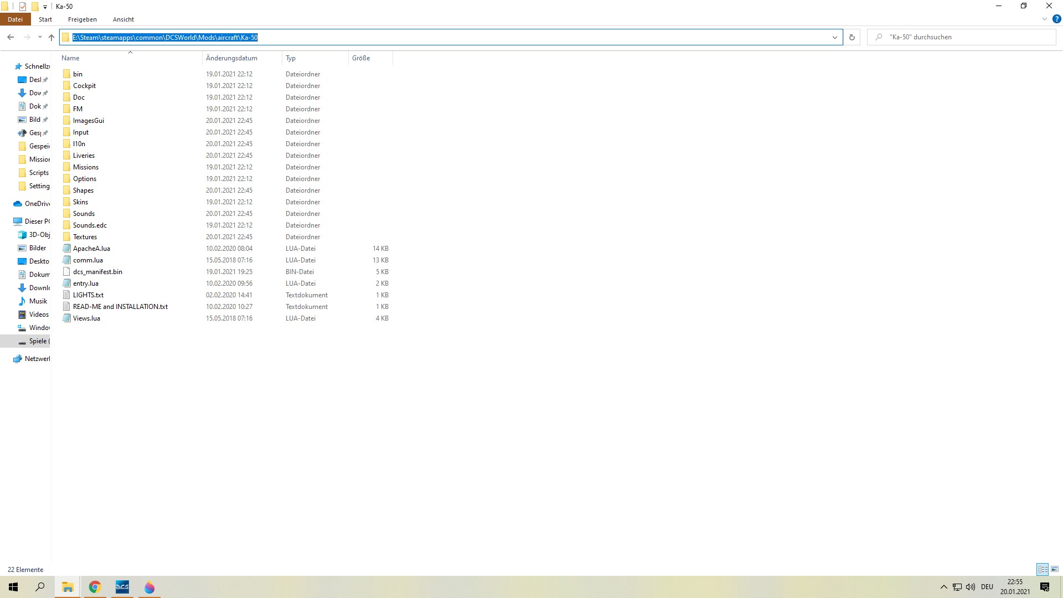
Task: Open the Datei menu
Action: coord(16,19)
